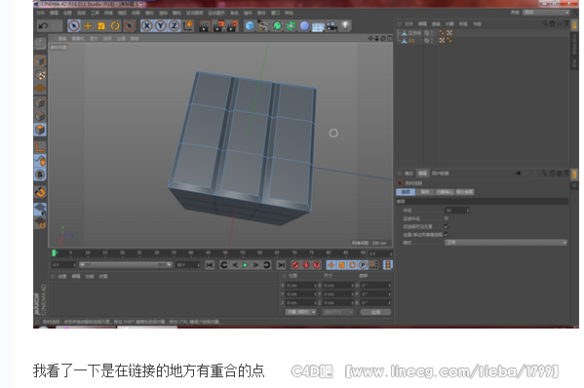Select the Object Axis tab in Attributes
The image size is (584, 388).
(446, 192)
